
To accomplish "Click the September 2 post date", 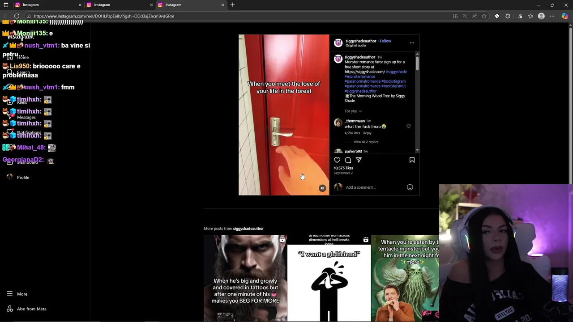I will tap(343, 173).
